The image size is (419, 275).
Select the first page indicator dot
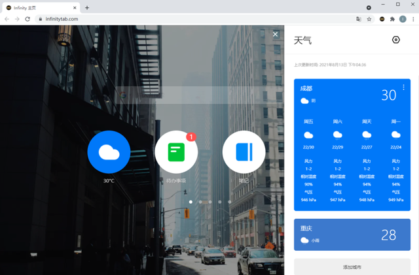tap(191, 202)
